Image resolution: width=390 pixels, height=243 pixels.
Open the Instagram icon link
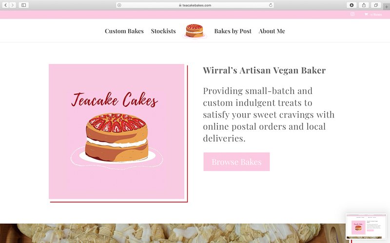tap(352, 14)
